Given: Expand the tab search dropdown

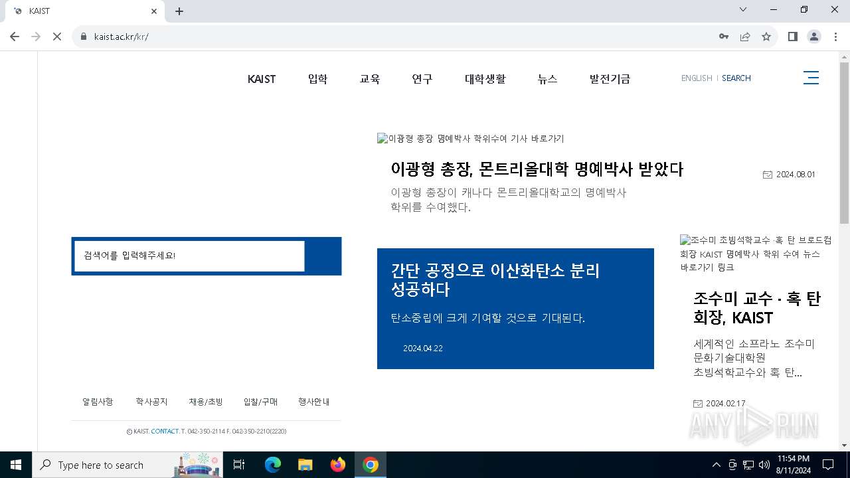Looking at the screenshot, I should pos(743,10).
